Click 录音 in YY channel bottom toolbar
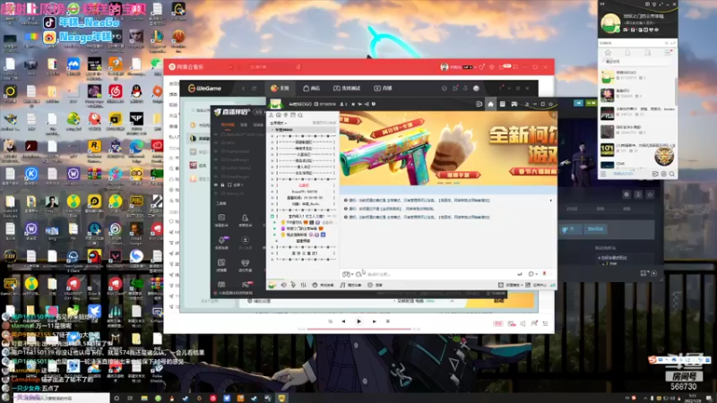The height and width of the screenshot is (403, 717). pos(375,285)
